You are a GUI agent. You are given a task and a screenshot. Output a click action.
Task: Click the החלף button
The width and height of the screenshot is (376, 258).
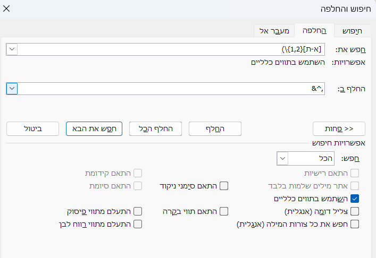tap(215, 129)
